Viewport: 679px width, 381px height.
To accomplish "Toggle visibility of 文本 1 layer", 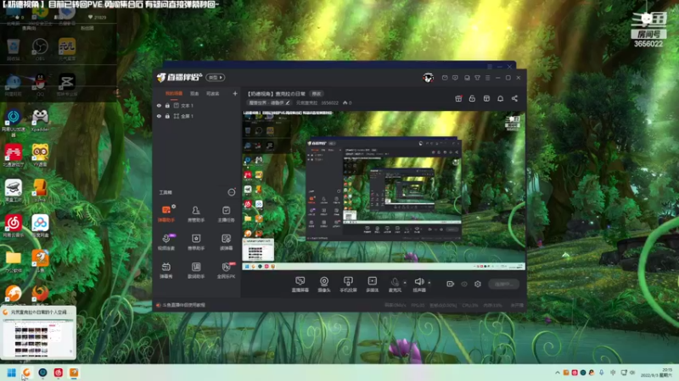I will pyautogui.click(x=159, y=105).
